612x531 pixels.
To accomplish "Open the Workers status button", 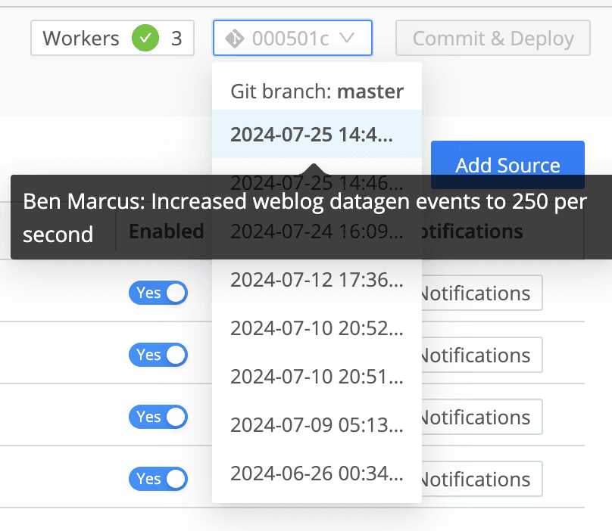I will click(112, 39).
